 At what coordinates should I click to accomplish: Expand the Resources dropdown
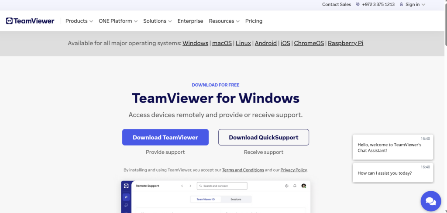[x=224, y=21]
